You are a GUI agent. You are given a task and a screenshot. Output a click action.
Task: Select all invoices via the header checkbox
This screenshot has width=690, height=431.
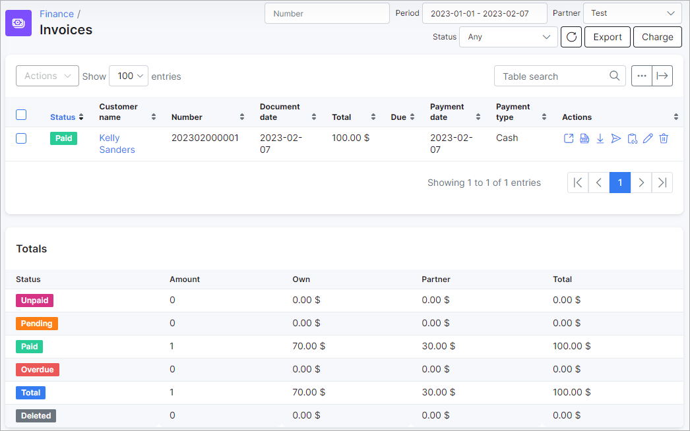(20, 114)
